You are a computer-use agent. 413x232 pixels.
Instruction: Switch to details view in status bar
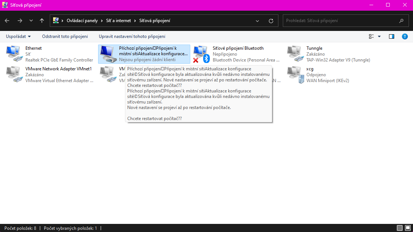click(x=400, y=228)
